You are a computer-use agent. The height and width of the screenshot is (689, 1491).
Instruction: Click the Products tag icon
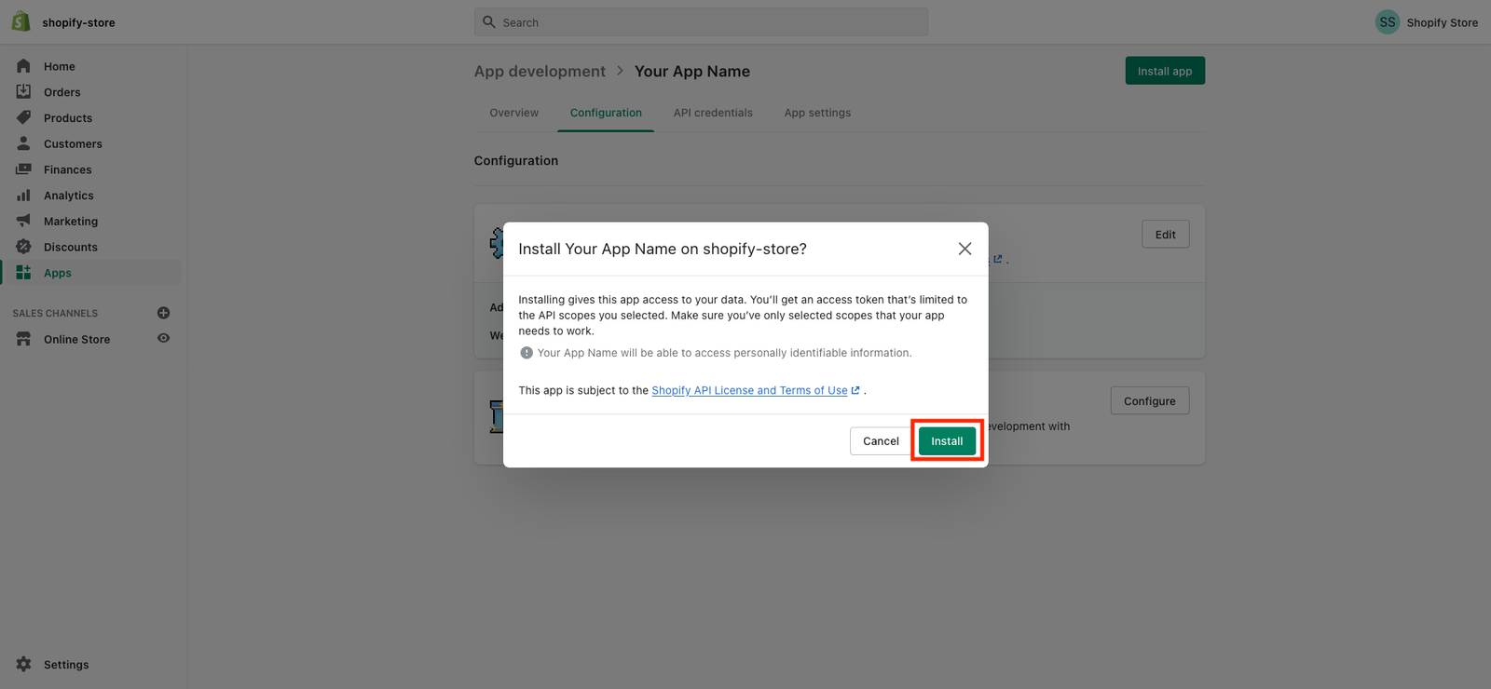[x=23, y=117]
